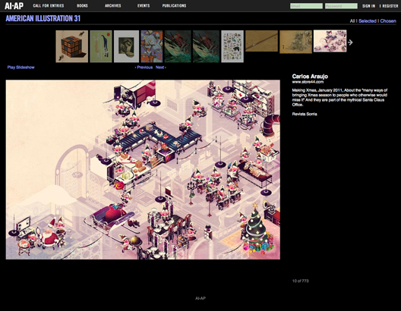This screenshot has height=311, width=401.
Task: Show All entries filter
Action: [352, 21]
